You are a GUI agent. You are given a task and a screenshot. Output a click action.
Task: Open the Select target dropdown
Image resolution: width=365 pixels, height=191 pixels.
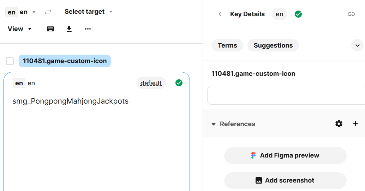point(88,12)
